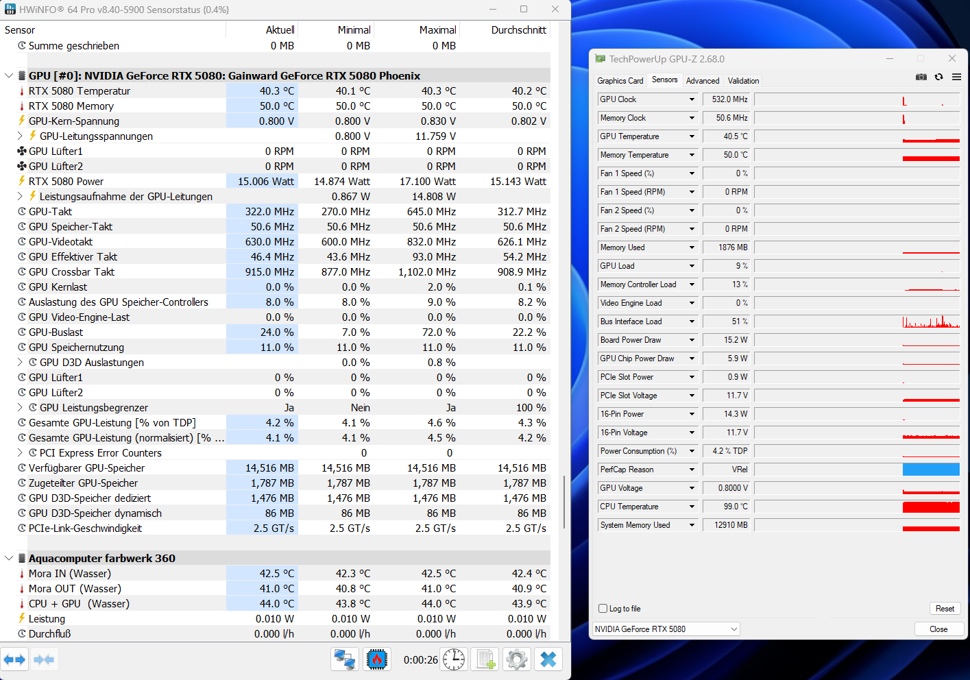Screen dimensions: 970x680
Task: Open HWiNFO sensor settings gear icon
Action: click(x=517, y=659)
